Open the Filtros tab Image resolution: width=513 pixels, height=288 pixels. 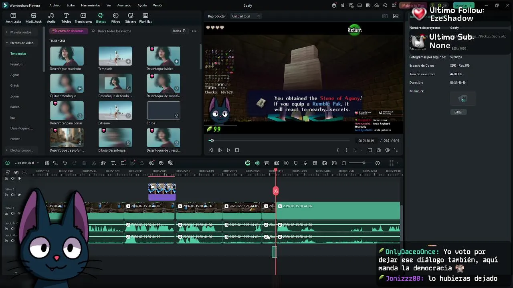coord(115,18)
